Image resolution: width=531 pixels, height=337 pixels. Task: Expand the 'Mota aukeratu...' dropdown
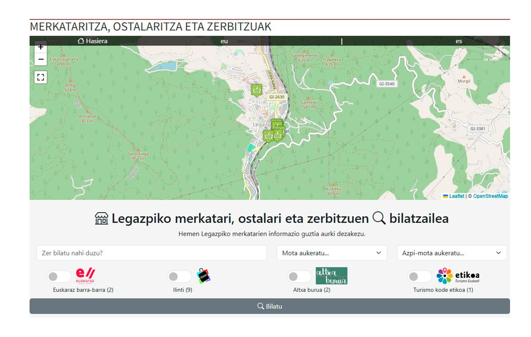pos(332,253)
